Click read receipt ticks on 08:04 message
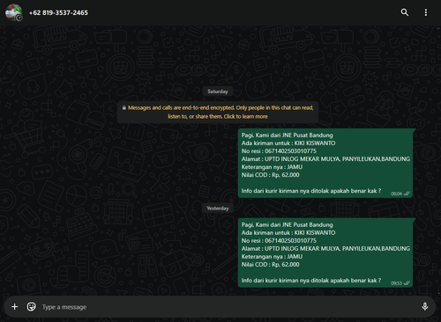The width and height of the screenshot is (441, 322). click(407, 194)
